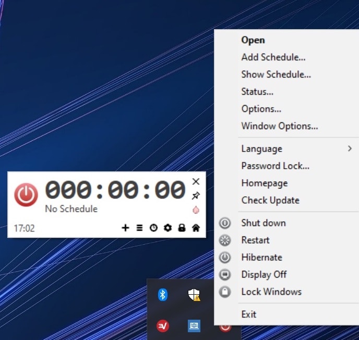Click Shut down in context menu
The height and width of the screenshot is (340, 359).
pyautogui.click(x=263, y=223)
